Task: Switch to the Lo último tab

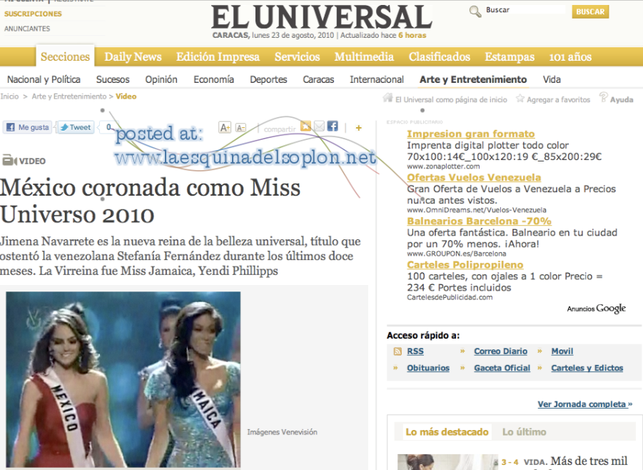Action: click(524, 431)
